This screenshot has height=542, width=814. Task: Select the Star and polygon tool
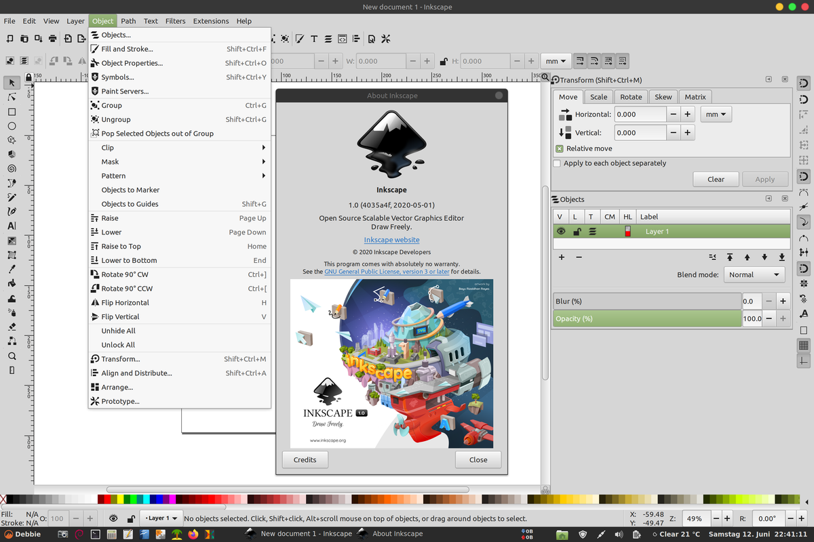pos(12,140)
